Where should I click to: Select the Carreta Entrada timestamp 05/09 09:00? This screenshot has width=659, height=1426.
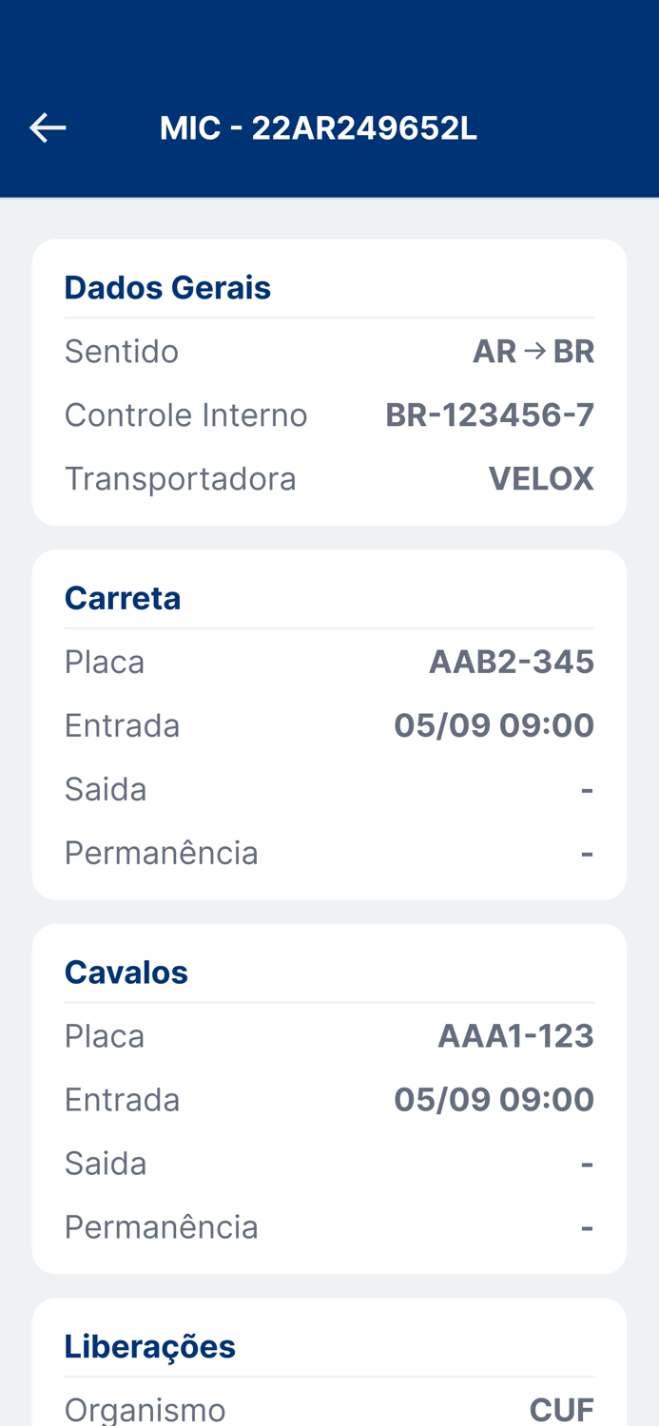pos(494,724)
